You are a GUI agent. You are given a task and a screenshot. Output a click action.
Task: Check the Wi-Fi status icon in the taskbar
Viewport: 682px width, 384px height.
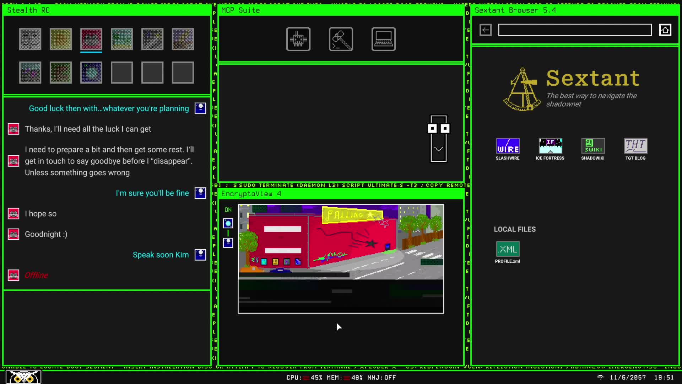[x=600, y=377]
